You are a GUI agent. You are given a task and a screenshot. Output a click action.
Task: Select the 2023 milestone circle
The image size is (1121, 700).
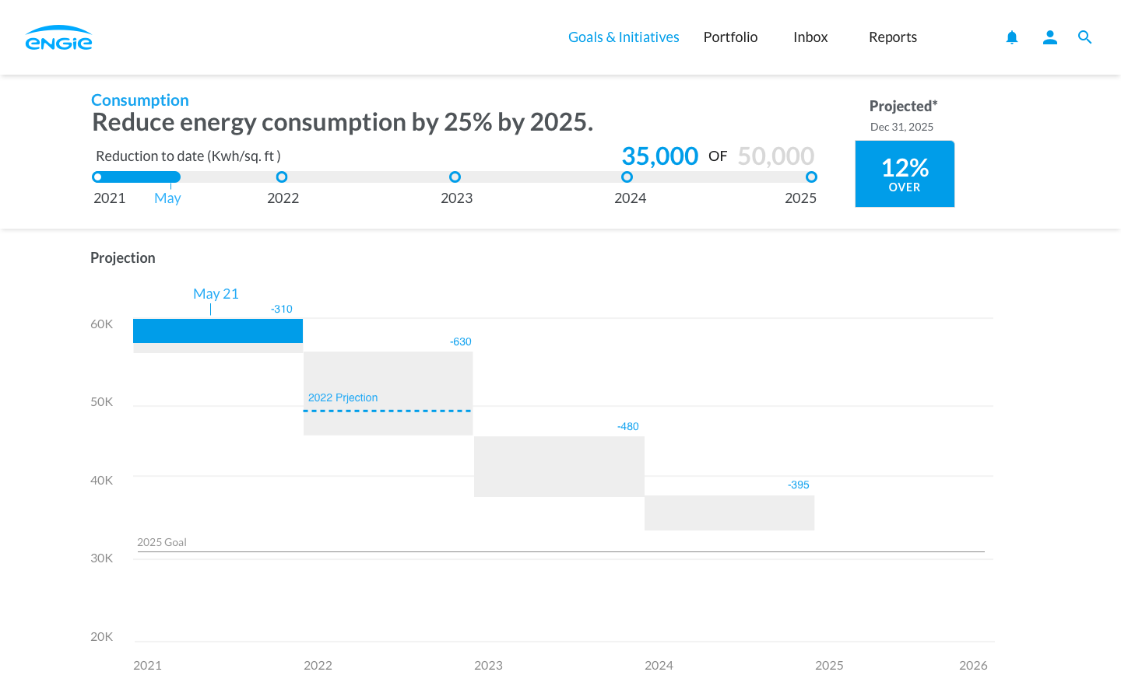[455, 177]
